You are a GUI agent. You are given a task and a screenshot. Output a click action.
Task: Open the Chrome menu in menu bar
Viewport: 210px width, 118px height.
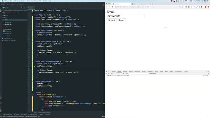point(7,1)
